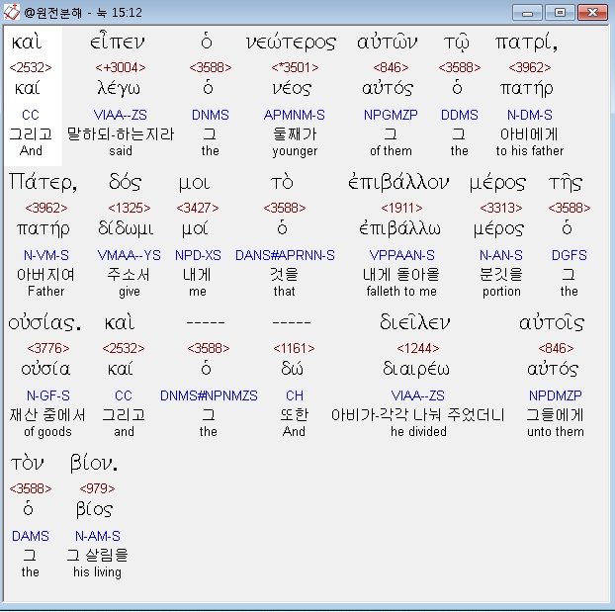Select Greek word αὐτοῖς

tap(552, 323)
